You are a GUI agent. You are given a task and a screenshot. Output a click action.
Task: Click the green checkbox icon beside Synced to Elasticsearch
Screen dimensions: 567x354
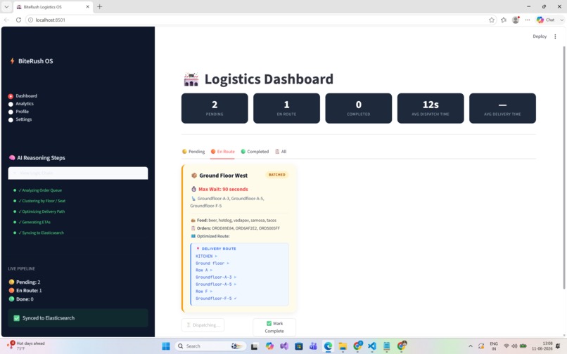(x=17, y=318)
